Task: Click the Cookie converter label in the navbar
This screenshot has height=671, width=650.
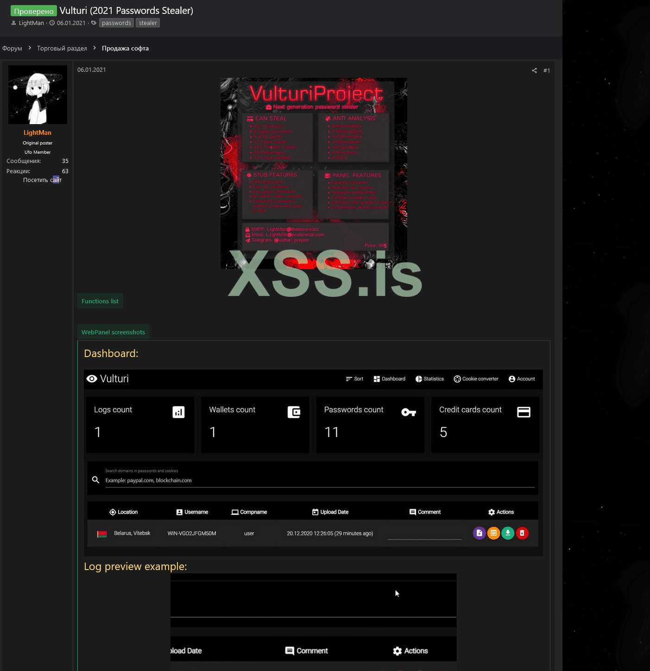Action: pos(480,379)
